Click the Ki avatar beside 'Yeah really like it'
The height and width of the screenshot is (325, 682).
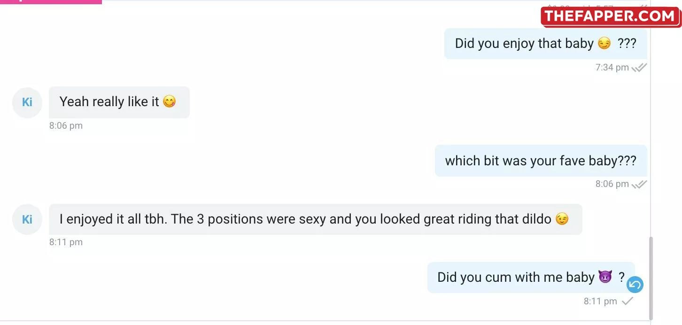(27, 102)
